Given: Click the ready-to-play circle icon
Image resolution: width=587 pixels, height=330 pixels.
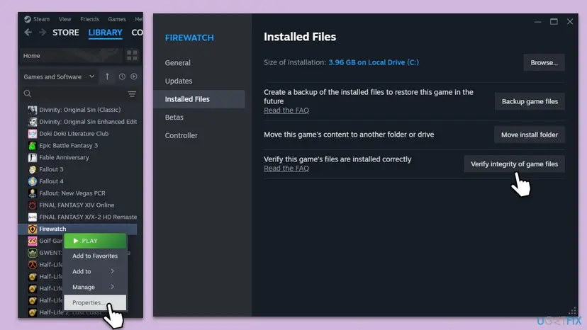Looking at the screenshot, I should coord(134,76).
